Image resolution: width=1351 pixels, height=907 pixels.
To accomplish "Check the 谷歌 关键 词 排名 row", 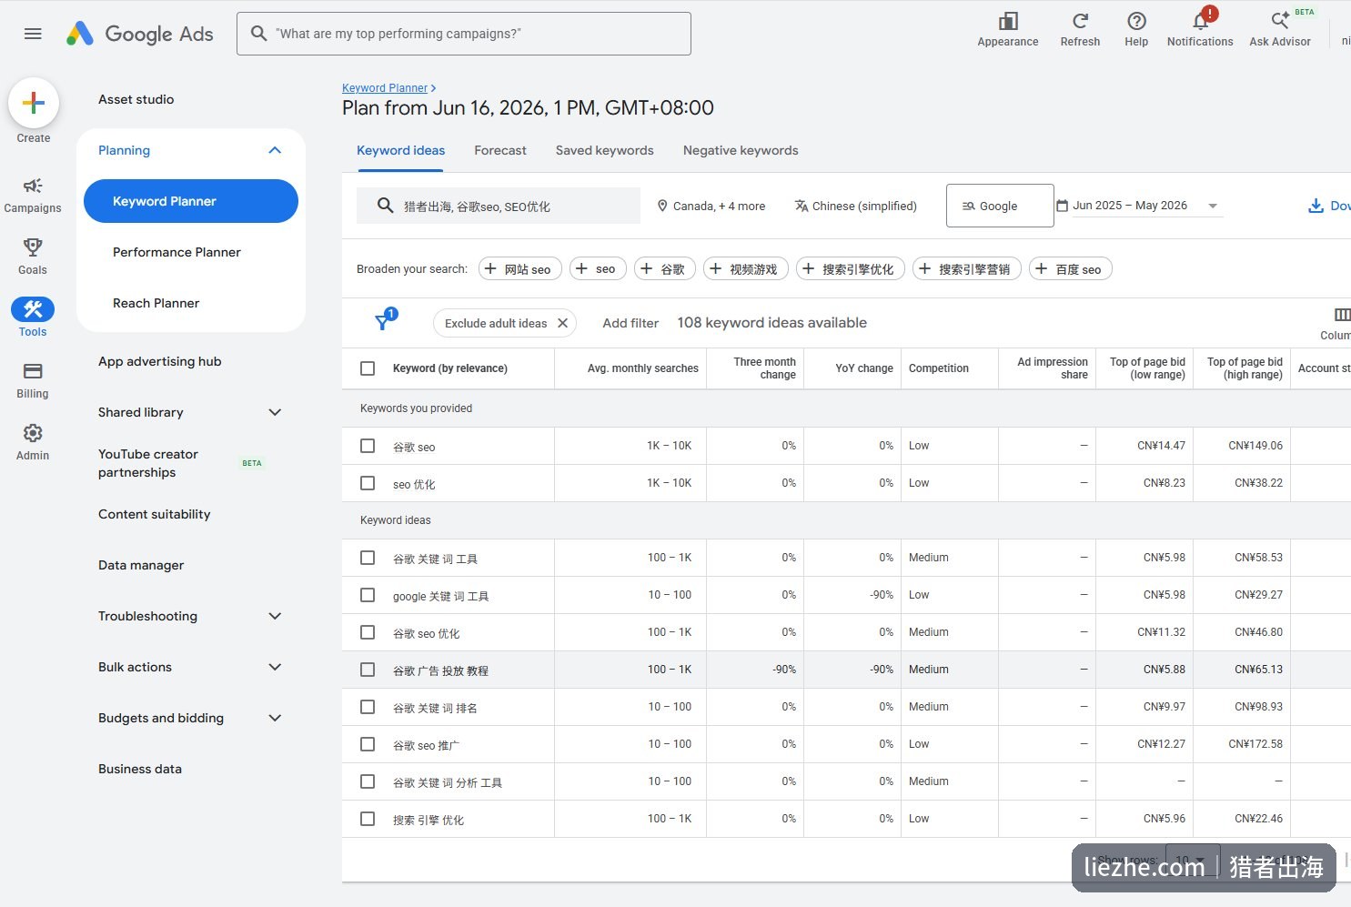I will click(368, 707).
